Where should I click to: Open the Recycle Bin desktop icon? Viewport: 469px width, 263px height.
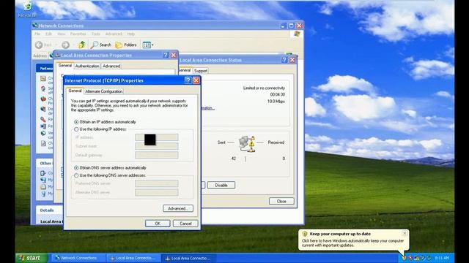(x=27, y=9)
